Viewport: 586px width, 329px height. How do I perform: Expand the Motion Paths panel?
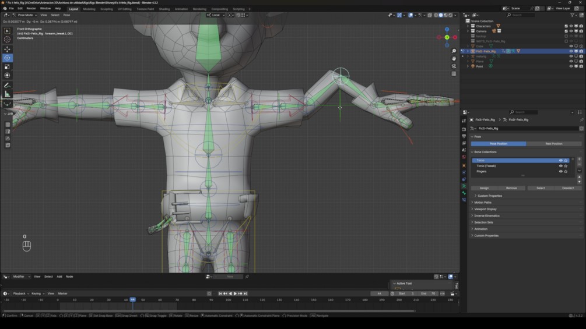click(x=483, y=203)
